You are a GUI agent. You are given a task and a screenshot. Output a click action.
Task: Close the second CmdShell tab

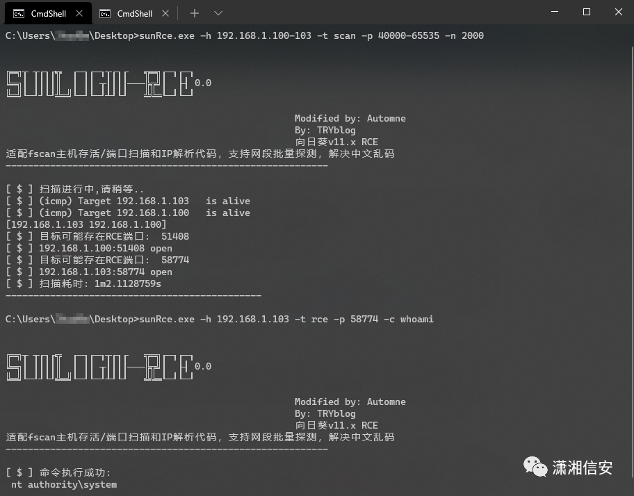pos(165,13)
